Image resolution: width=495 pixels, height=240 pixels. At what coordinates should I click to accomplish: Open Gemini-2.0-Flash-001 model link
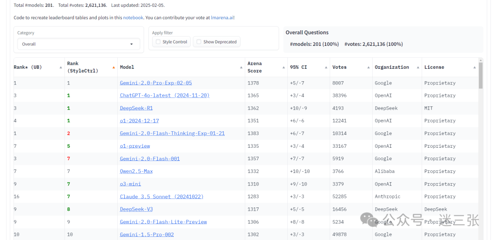pos(149,159)
